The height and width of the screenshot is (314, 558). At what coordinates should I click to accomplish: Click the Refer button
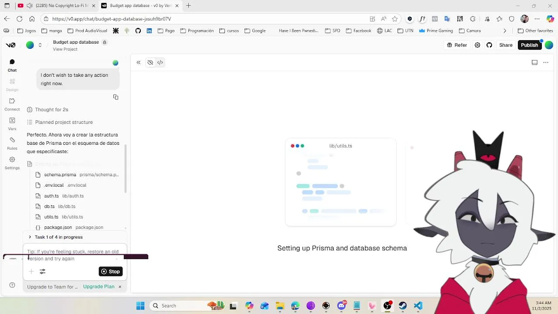(457, 45)
